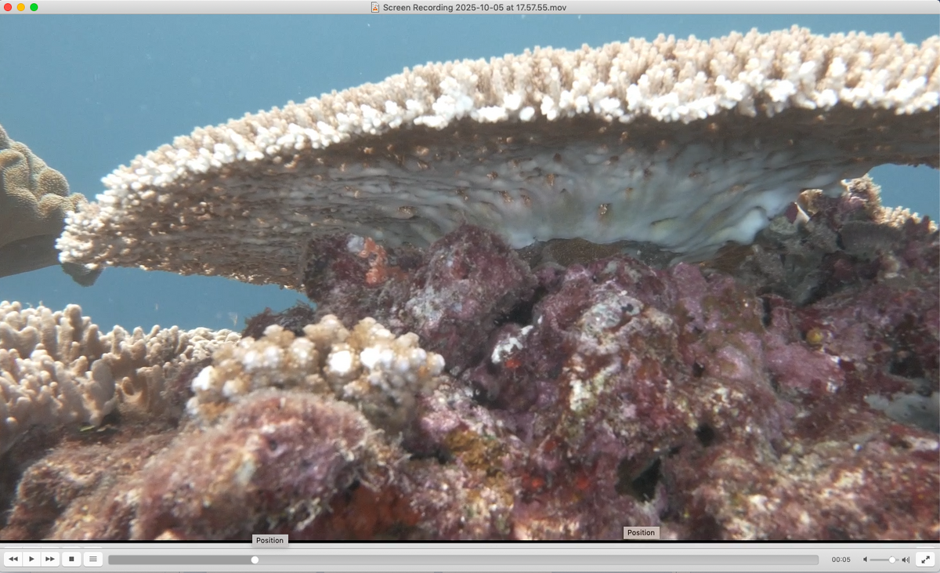Click the fast-forward (skip forward) button
The height and width of the screenshot is (573, 940).
(x=50, y=559)
